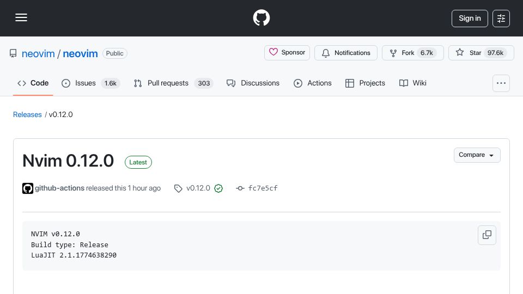Open the Projects tab
523x294 pixels.
point(365,83)
